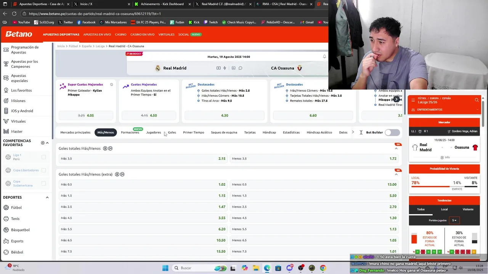Open the Partidos jugados 5 dropdown
The width and height of the screenshot is (488, 274).
tap(454, 220)
